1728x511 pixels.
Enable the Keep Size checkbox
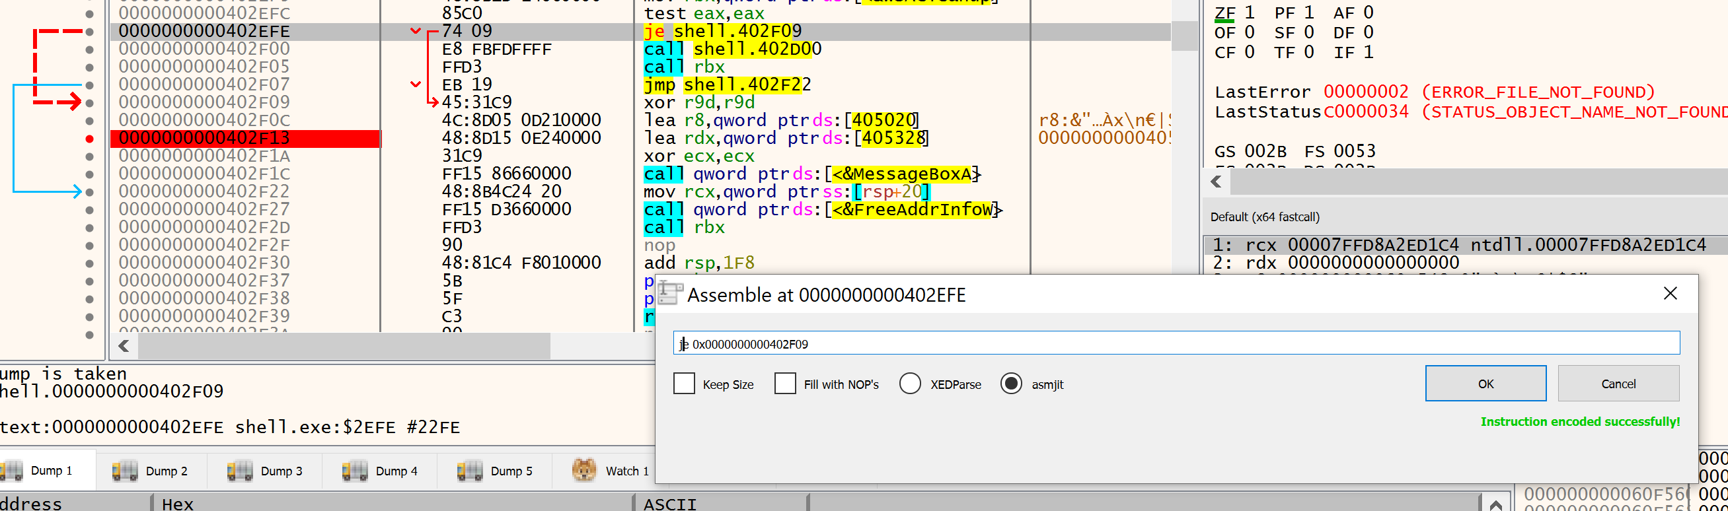(683, 384)
